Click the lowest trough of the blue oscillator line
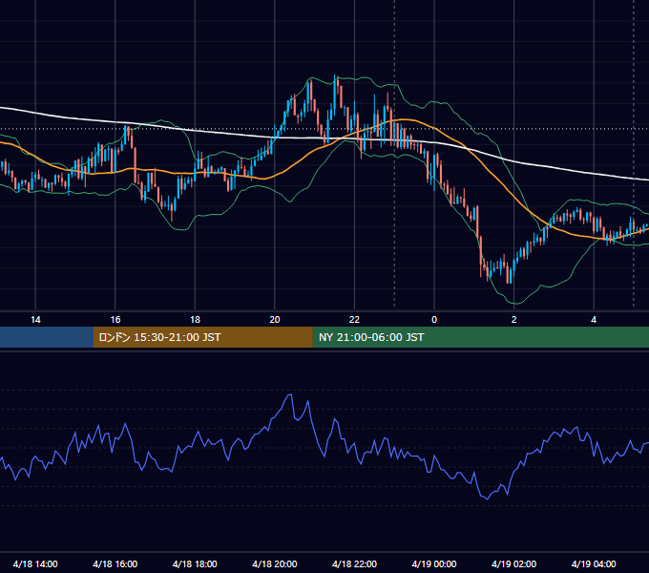This screenshot has height=573, width=649. click(487, 499)
